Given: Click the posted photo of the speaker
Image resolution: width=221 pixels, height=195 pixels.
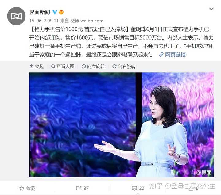Looking at the screenshot, I should tap(122, 124).
